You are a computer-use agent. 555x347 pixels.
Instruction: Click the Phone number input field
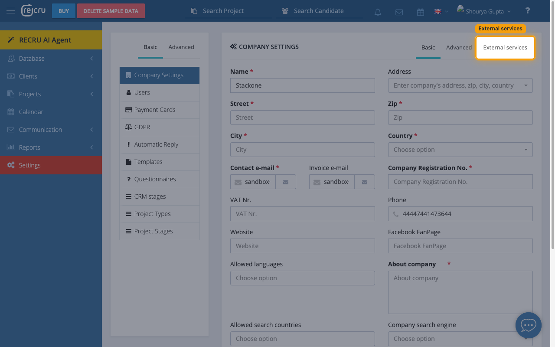(460, 214)
